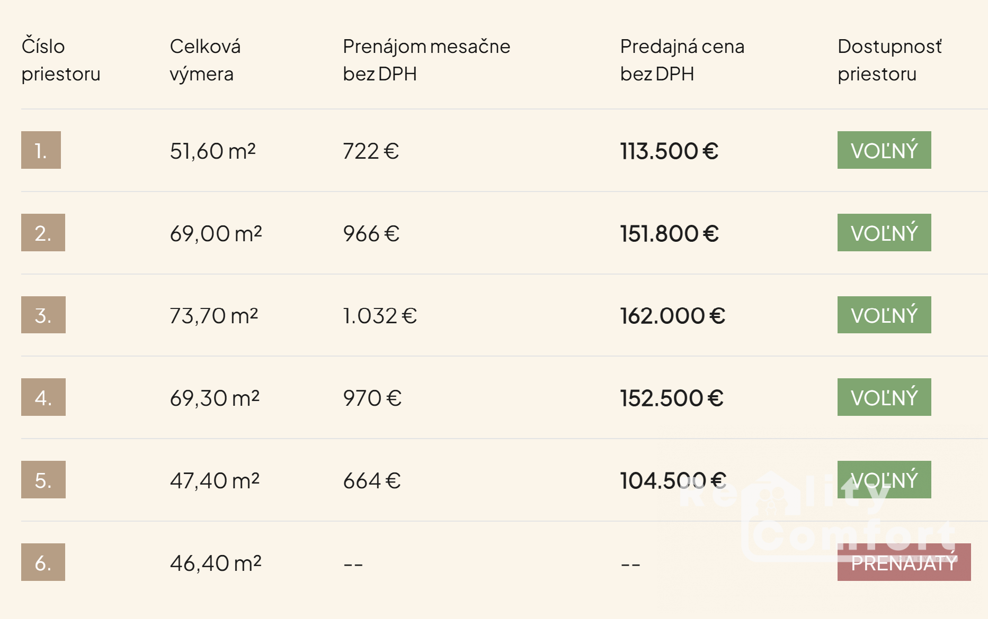Select the number 2 space badge

(43, 232)
